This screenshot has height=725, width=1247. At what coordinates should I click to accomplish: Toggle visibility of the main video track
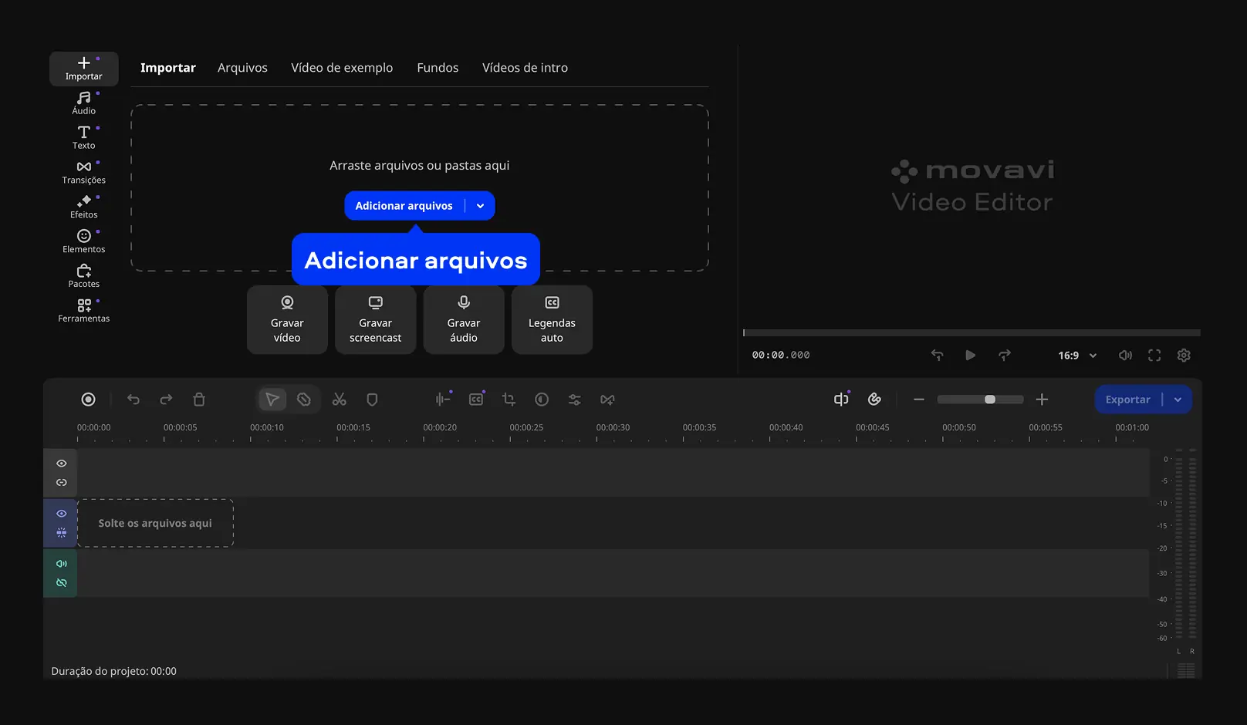point(62,514)
